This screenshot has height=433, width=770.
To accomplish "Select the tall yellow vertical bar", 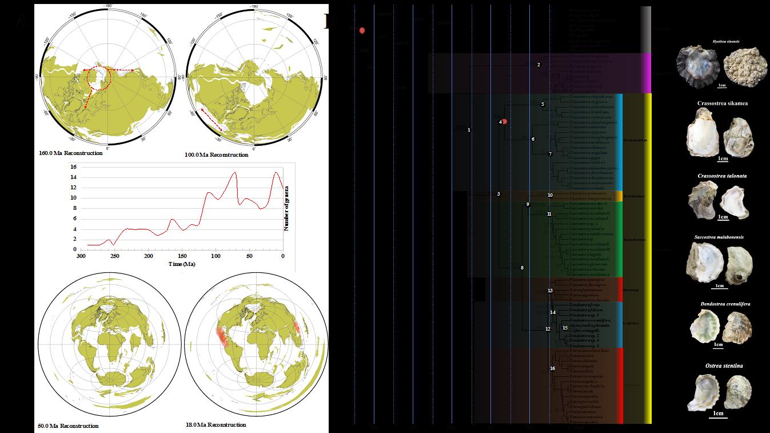I will point(648,257).
